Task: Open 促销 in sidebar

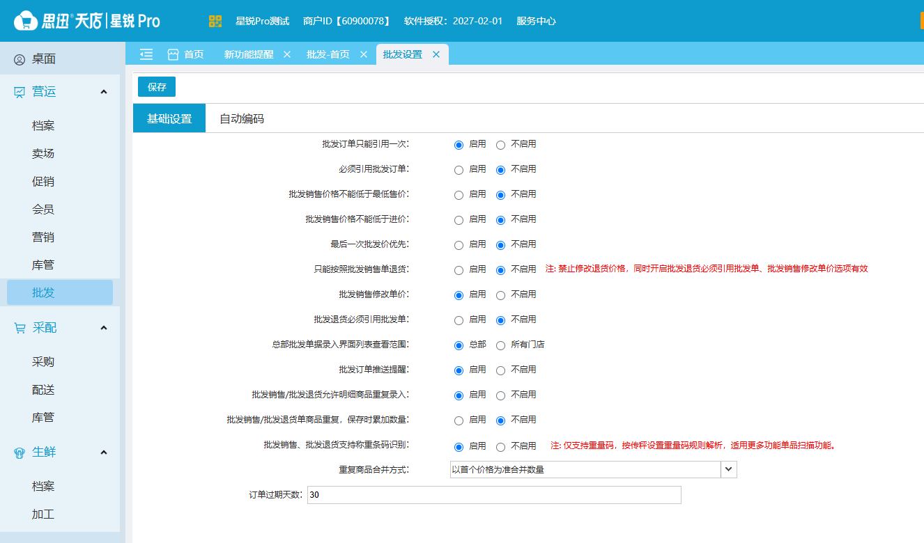Action: click(43, 182)
